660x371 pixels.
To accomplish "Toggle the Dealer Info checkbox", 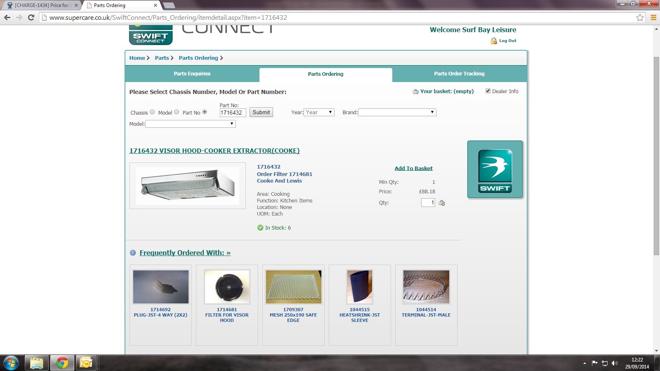I will [488, 91].
